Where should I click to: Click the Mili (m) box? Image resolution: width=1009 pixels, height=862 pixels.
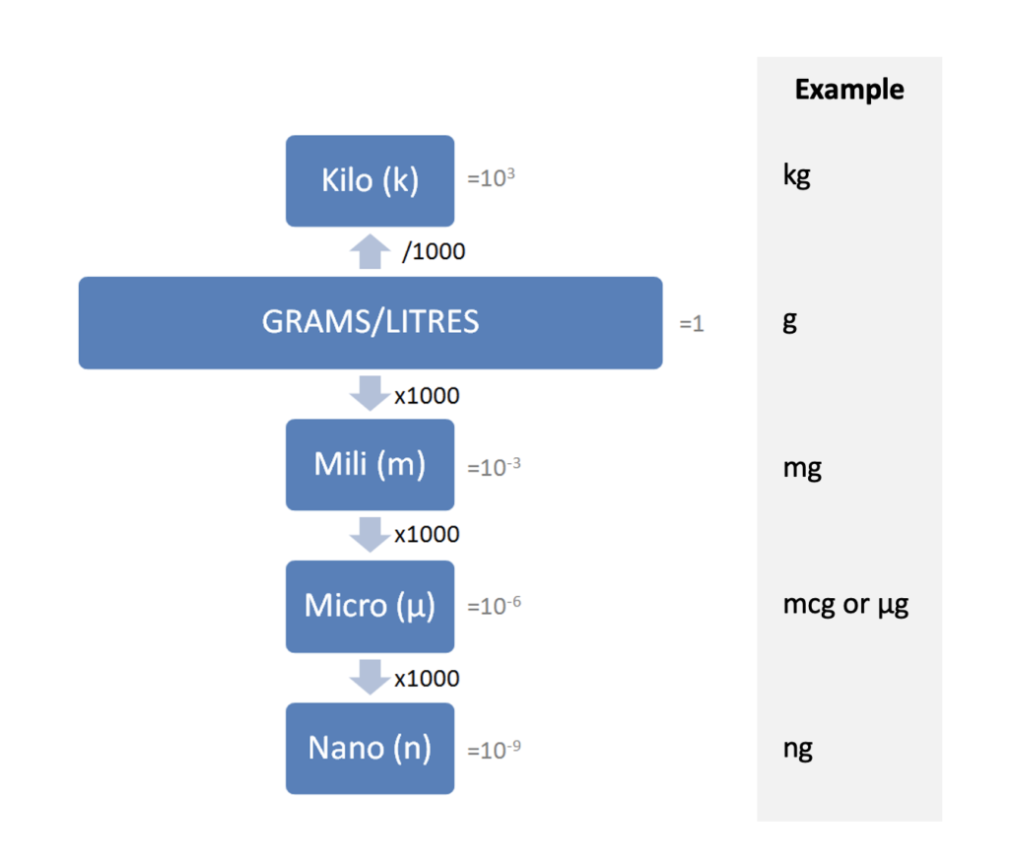370,465
